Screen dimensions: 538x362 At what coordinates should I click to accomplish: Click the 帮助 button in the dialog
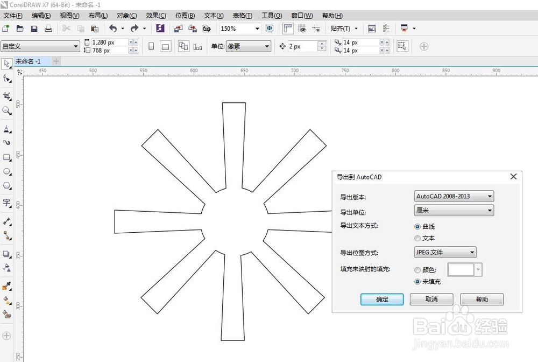(482, 299)
